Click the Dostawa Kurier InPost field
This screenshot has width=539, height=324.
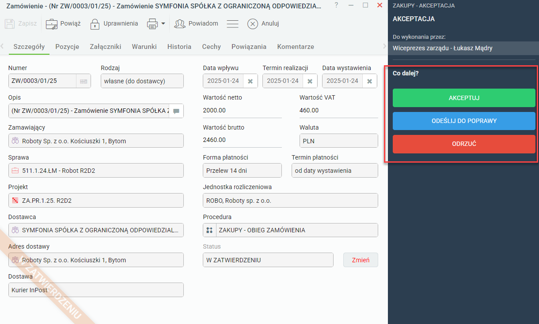(x=96, y=290)
